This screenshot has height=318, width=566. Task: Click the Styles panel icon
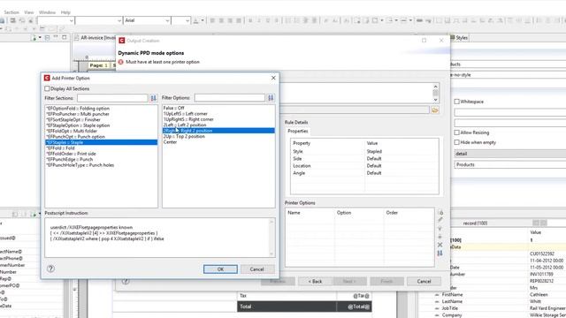[x=452, y=37]
